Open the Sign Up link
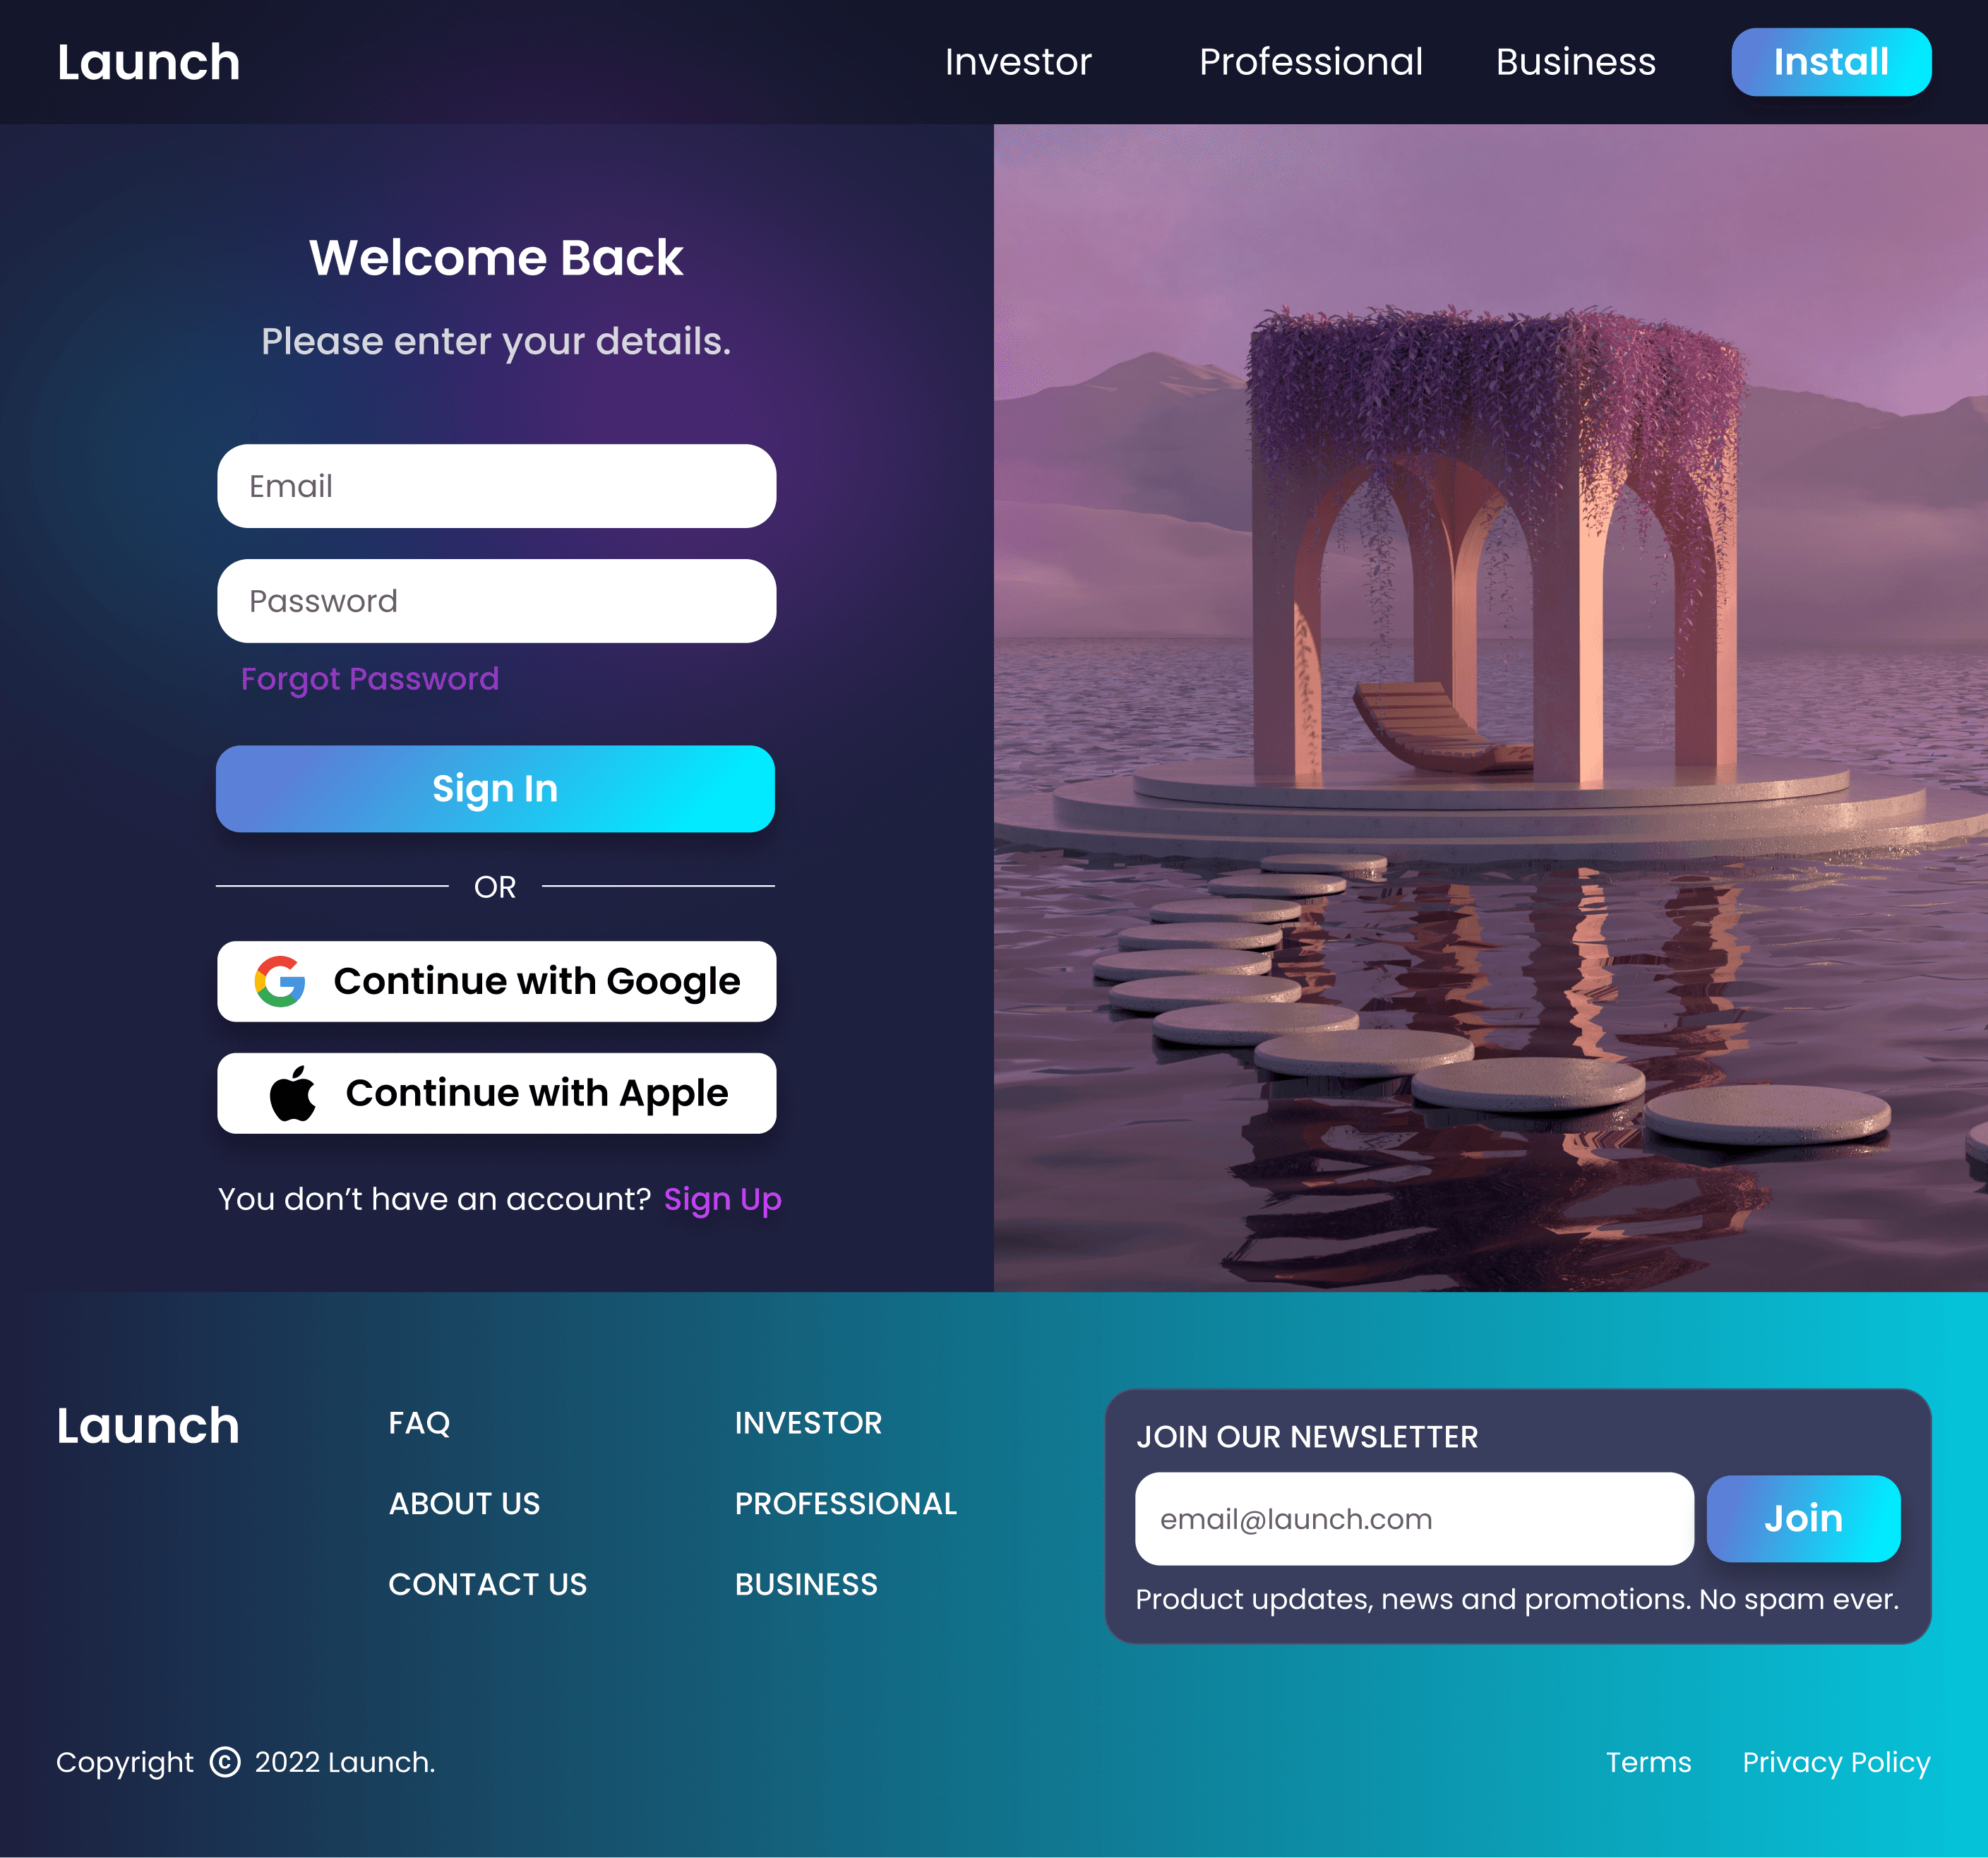Image resolution: width=1988 pixels, height=1858 pixels. click(x=722, y=1199)
